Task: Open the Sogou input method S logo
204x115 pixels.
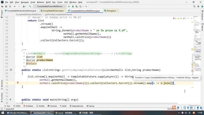Action: click(x=174, y=108)
